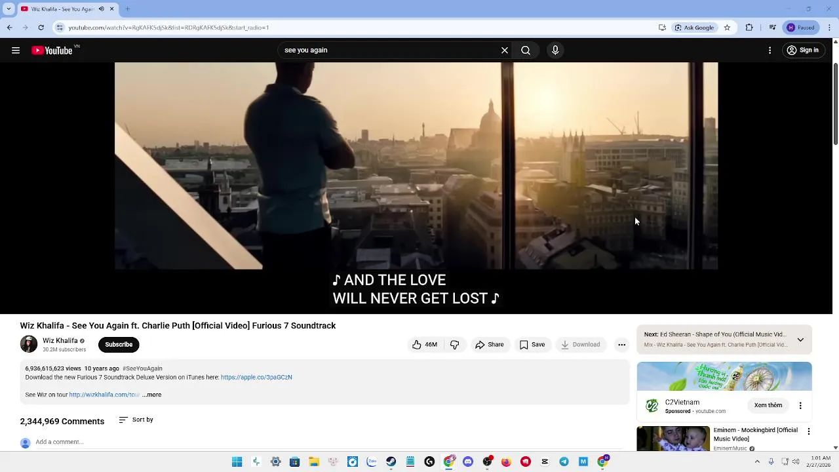Click Ask Google lens button
This screenshot has height=472, width=839.
[694, 28]
